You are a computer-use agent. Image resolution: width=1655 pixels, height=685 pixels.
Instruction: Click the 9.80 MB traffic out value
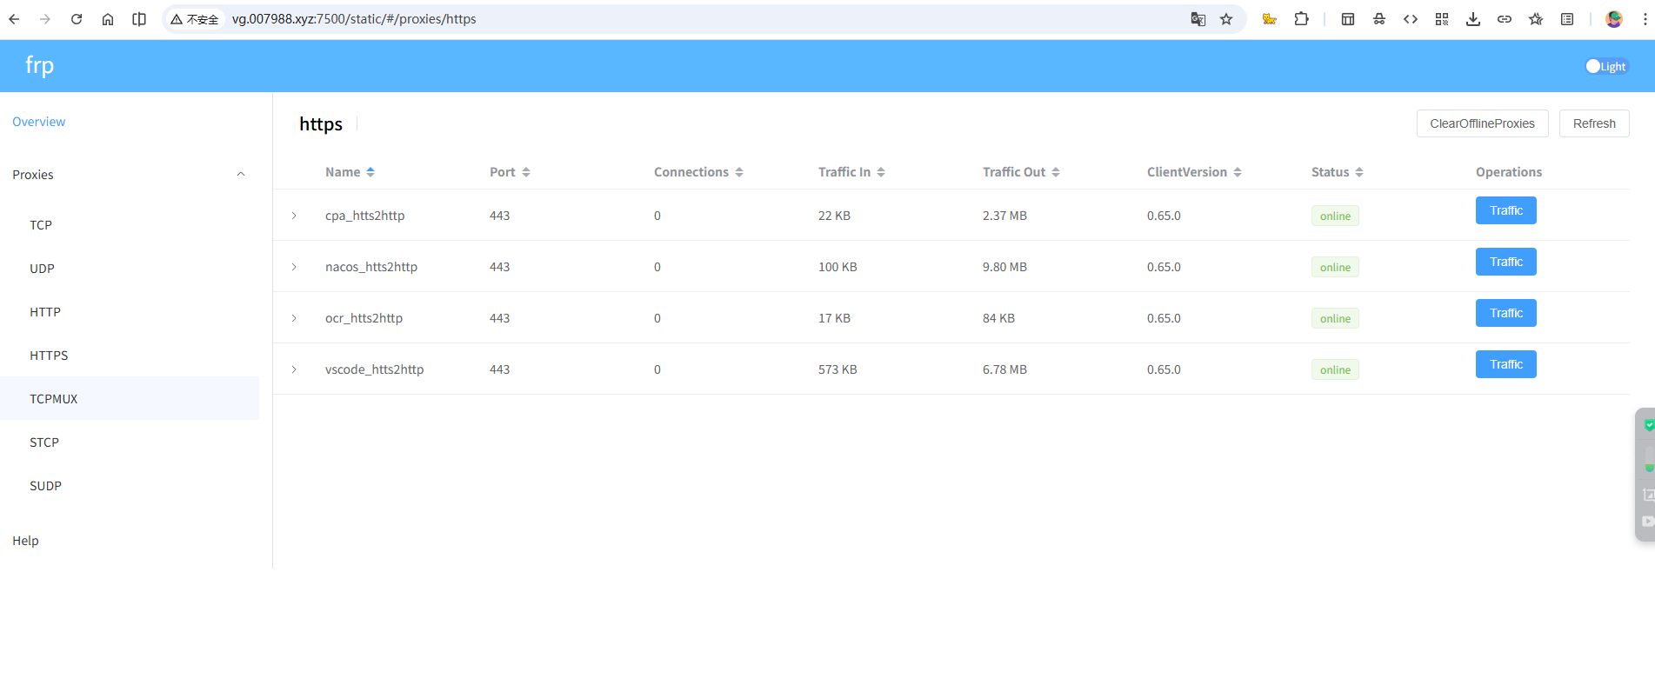pyautogui.click(x=1004, y=267)
